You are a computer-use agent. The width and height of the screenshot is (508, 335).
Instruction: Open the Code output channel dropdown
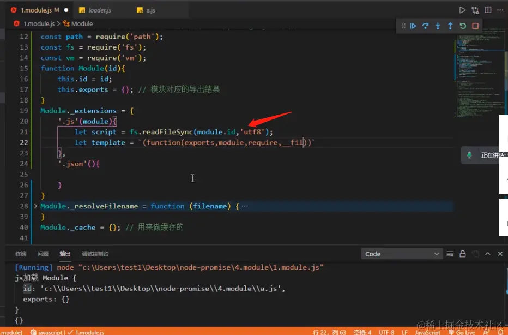point(401,254)
